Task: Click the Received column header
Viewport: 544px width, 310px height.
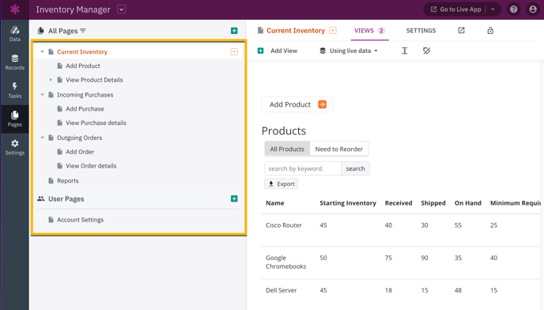Action: coord(399,203)
